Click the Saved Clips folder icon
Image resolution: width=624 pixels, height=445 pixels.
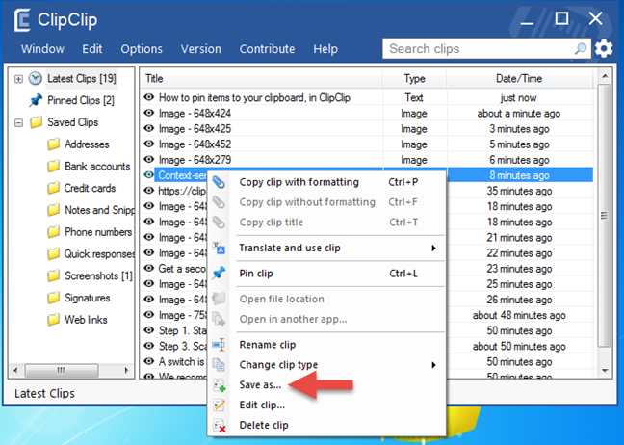point(36,122)
